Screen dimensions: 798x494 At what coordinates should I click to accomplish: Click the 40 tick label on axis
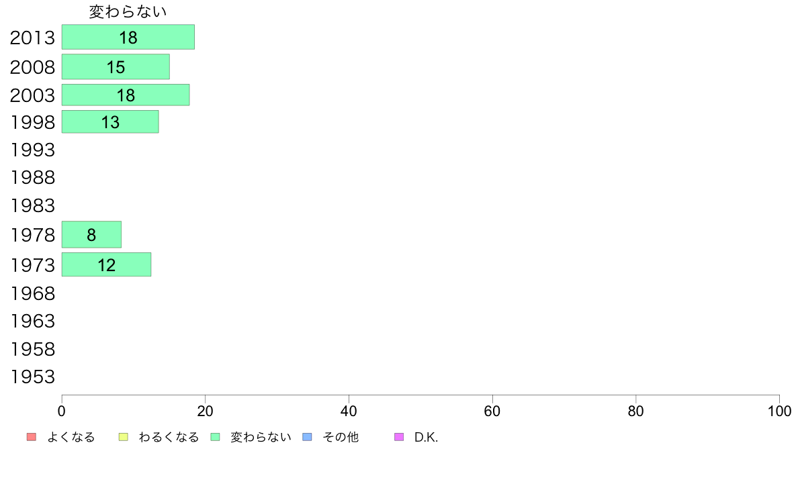point(349,411)
